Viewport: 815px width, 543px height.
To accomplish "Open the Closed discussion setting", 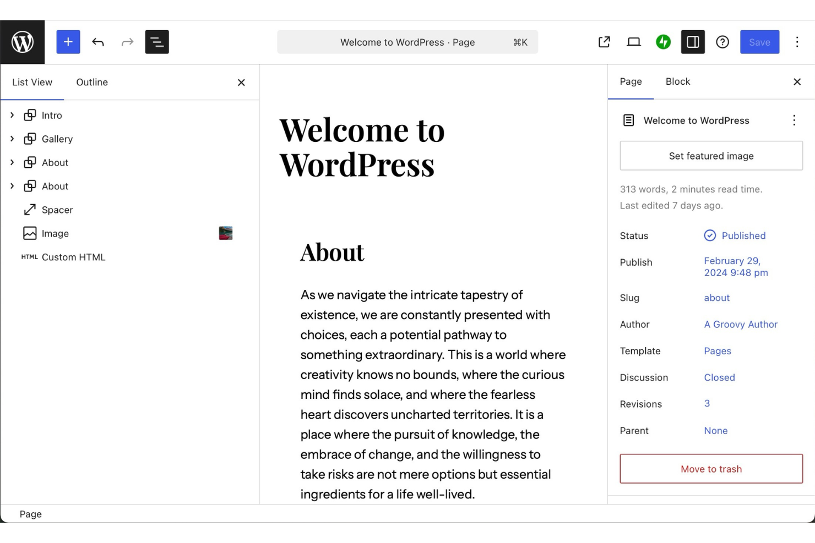I will tap(720, 377).
